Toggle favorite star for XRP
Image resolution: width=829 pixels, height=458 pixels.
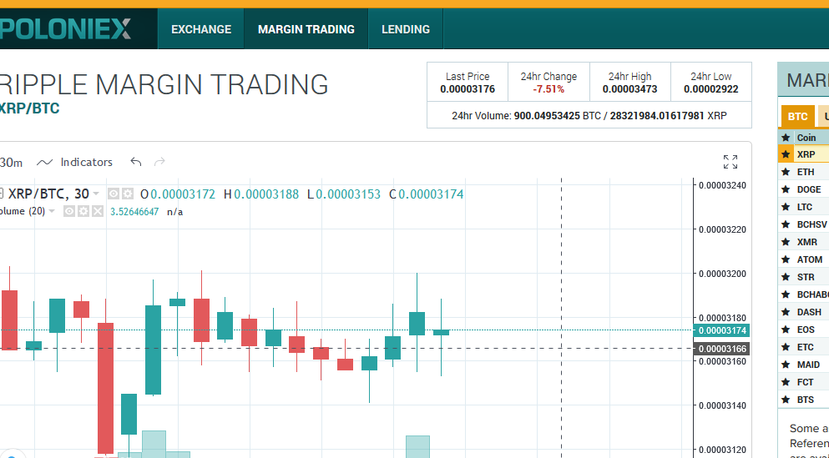tap(786, 155)
